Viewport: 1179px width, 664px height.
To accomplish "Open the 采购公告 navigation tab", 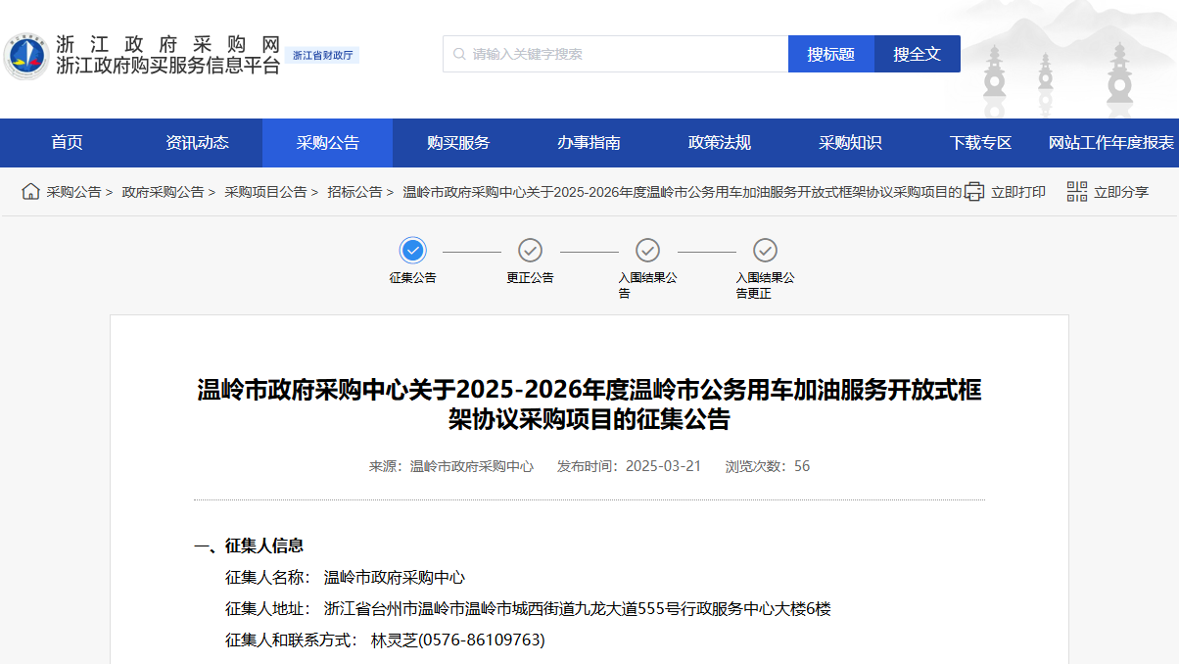I will (327, 143).
